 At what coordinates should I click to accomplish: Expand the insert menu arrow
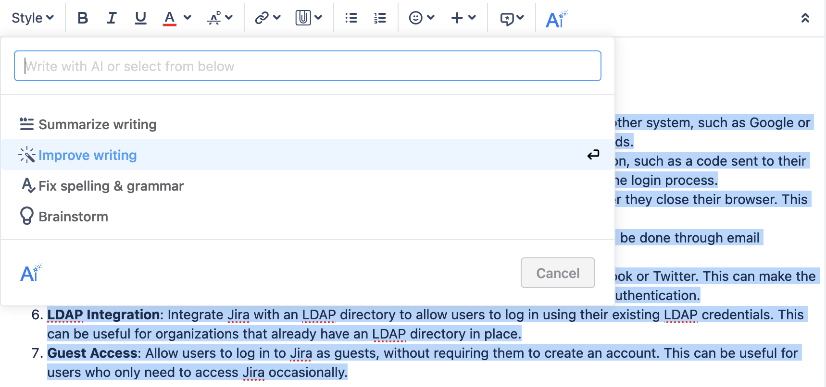[472, 18]
